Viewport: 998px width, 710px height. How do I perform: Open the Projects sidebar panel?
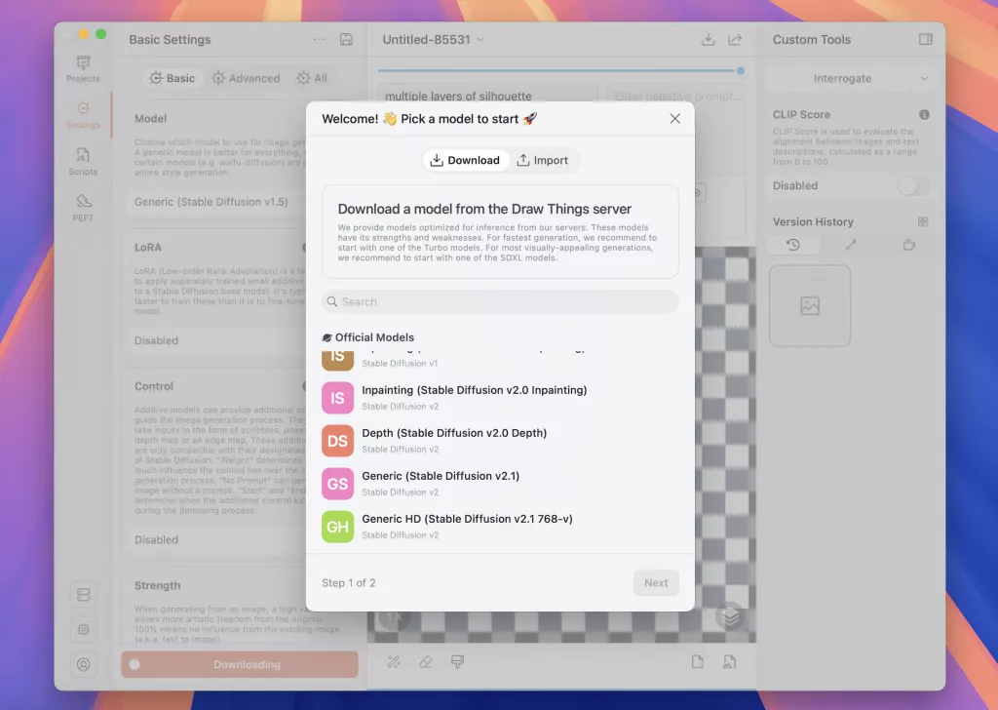tap(84, 69)
